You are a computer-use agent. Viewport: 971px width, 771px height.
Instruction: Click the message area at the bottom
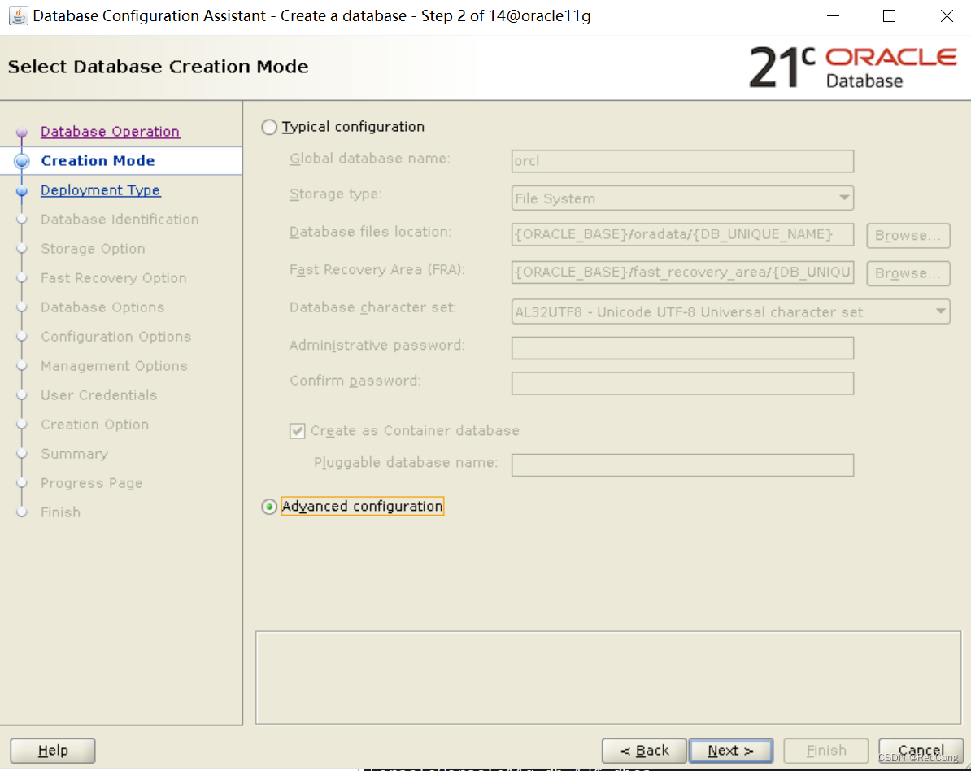pyautogui.click(x=608, y=677)
